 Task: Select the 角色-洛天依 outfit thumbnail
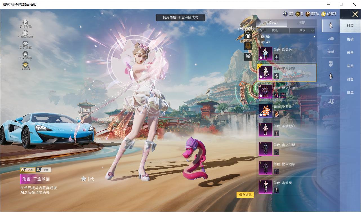click(265, 54)
